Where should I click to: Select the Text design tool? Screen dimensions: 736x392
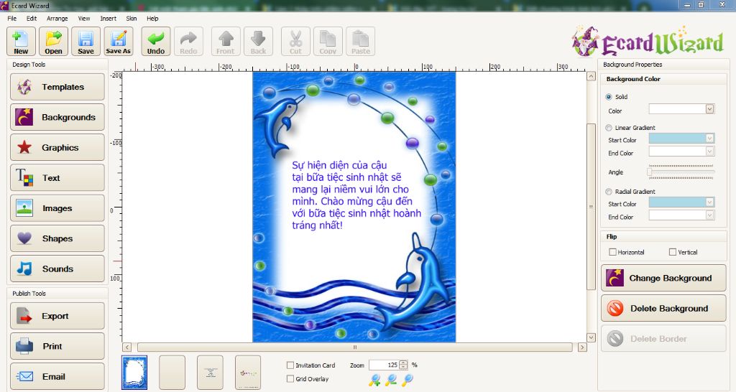(x=57, y=178)
